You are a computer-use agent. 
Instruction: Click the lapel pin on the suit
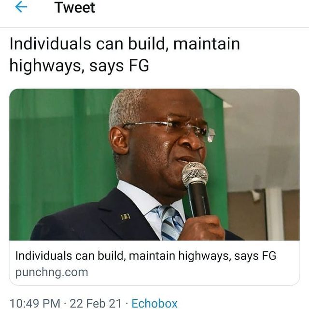(126, 217)
